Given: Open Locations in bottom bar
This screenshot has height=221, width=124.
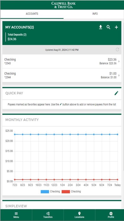Looking at the screenshot, I should (x=79, y=215).
